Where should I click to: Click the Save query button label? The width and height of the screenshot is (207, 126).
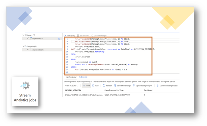(84, 36)
